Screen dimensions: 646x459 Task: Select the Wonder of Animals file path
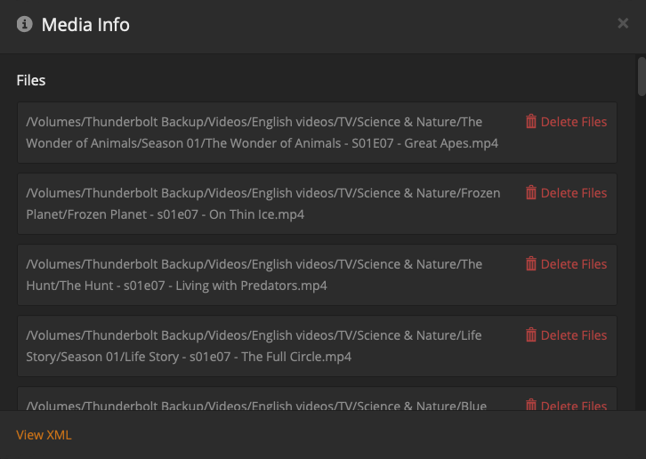(x=262, y=133)
